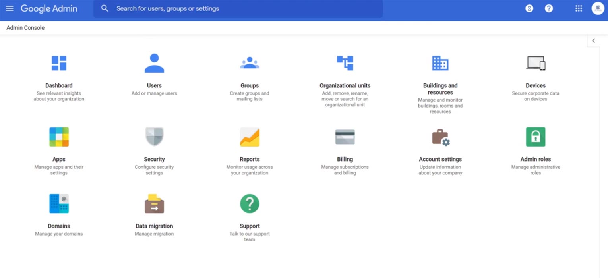
Task: Click the Devices title link
Action: (536, 85)
